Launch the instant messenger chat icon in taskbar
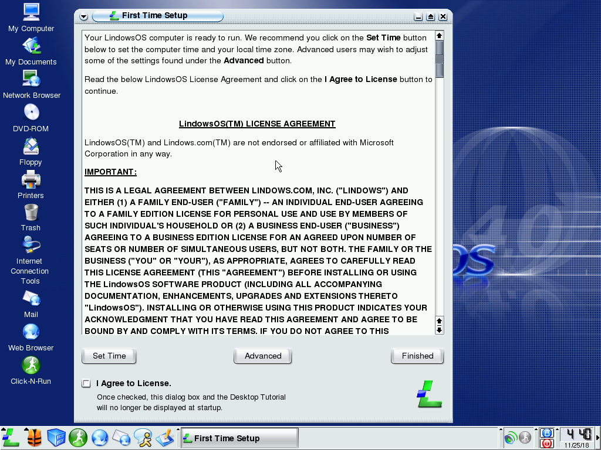601x450 pixels. point(143,437)
